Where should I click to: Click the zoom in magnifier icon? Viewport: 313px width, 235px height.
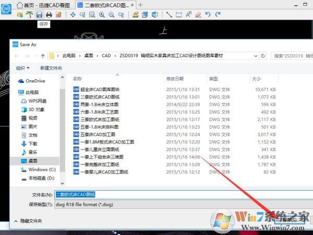pyautogui.click(x=102, y=15)
